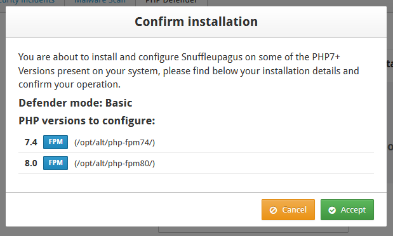Image resolution: width=393 pixels, height=236 pixels.
Task: Click the PHP versions to configure heading
Action: [87, 121]
